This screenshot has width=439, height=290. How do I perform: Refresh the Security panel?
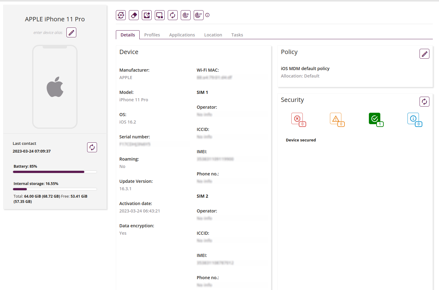click(x=424, y=102)
